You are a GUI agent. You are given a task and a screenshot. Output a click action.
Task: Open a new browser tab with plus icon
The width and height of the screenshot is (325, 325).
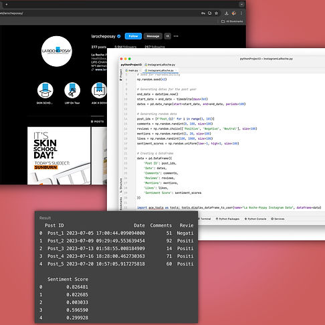(x=7, y=4)
